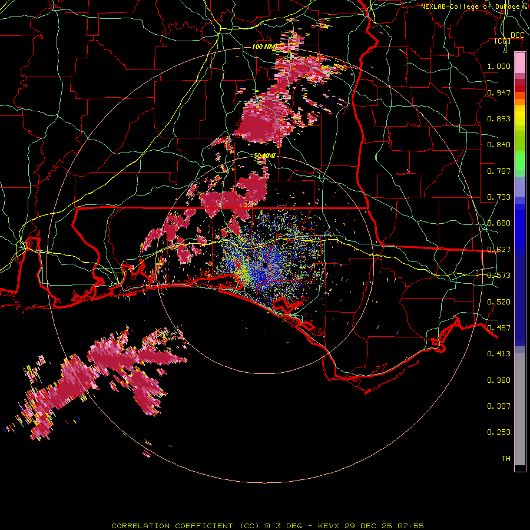Click the CORRELATION COEFFICIENT (CC) title text
The height and width of the screenshot is (530, 530).
(x=185, y=526)
